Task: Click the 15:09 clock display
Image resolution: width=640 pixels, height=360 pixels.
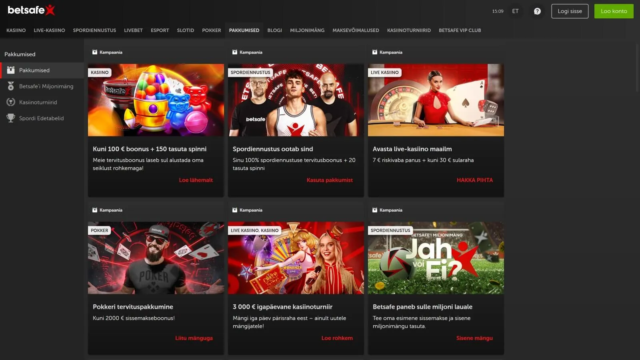Action: [498, 11]
